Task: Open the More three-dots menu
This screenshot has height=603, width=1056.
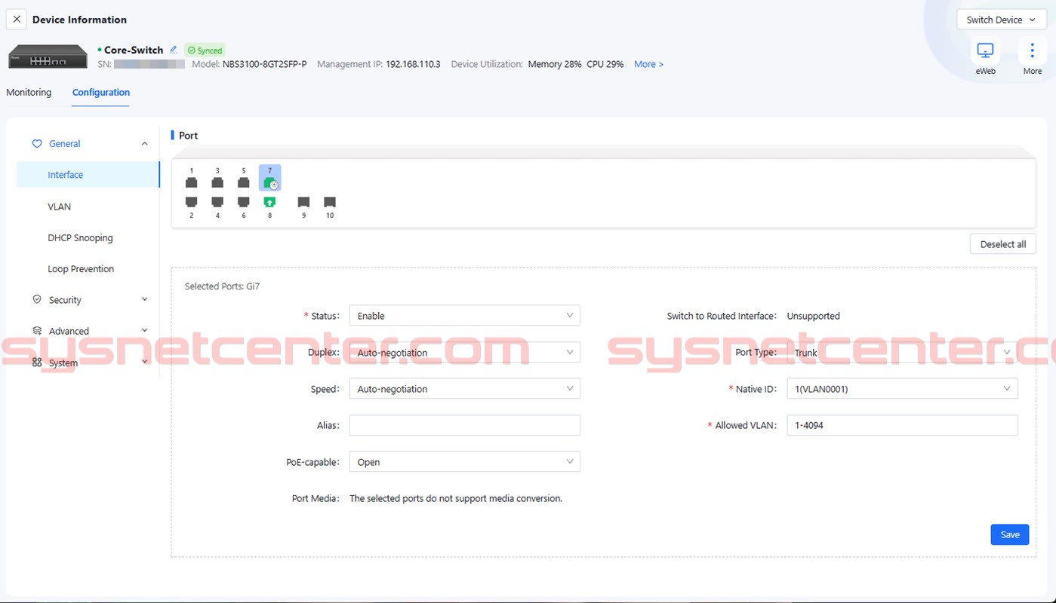Action: click(1032, 51)
